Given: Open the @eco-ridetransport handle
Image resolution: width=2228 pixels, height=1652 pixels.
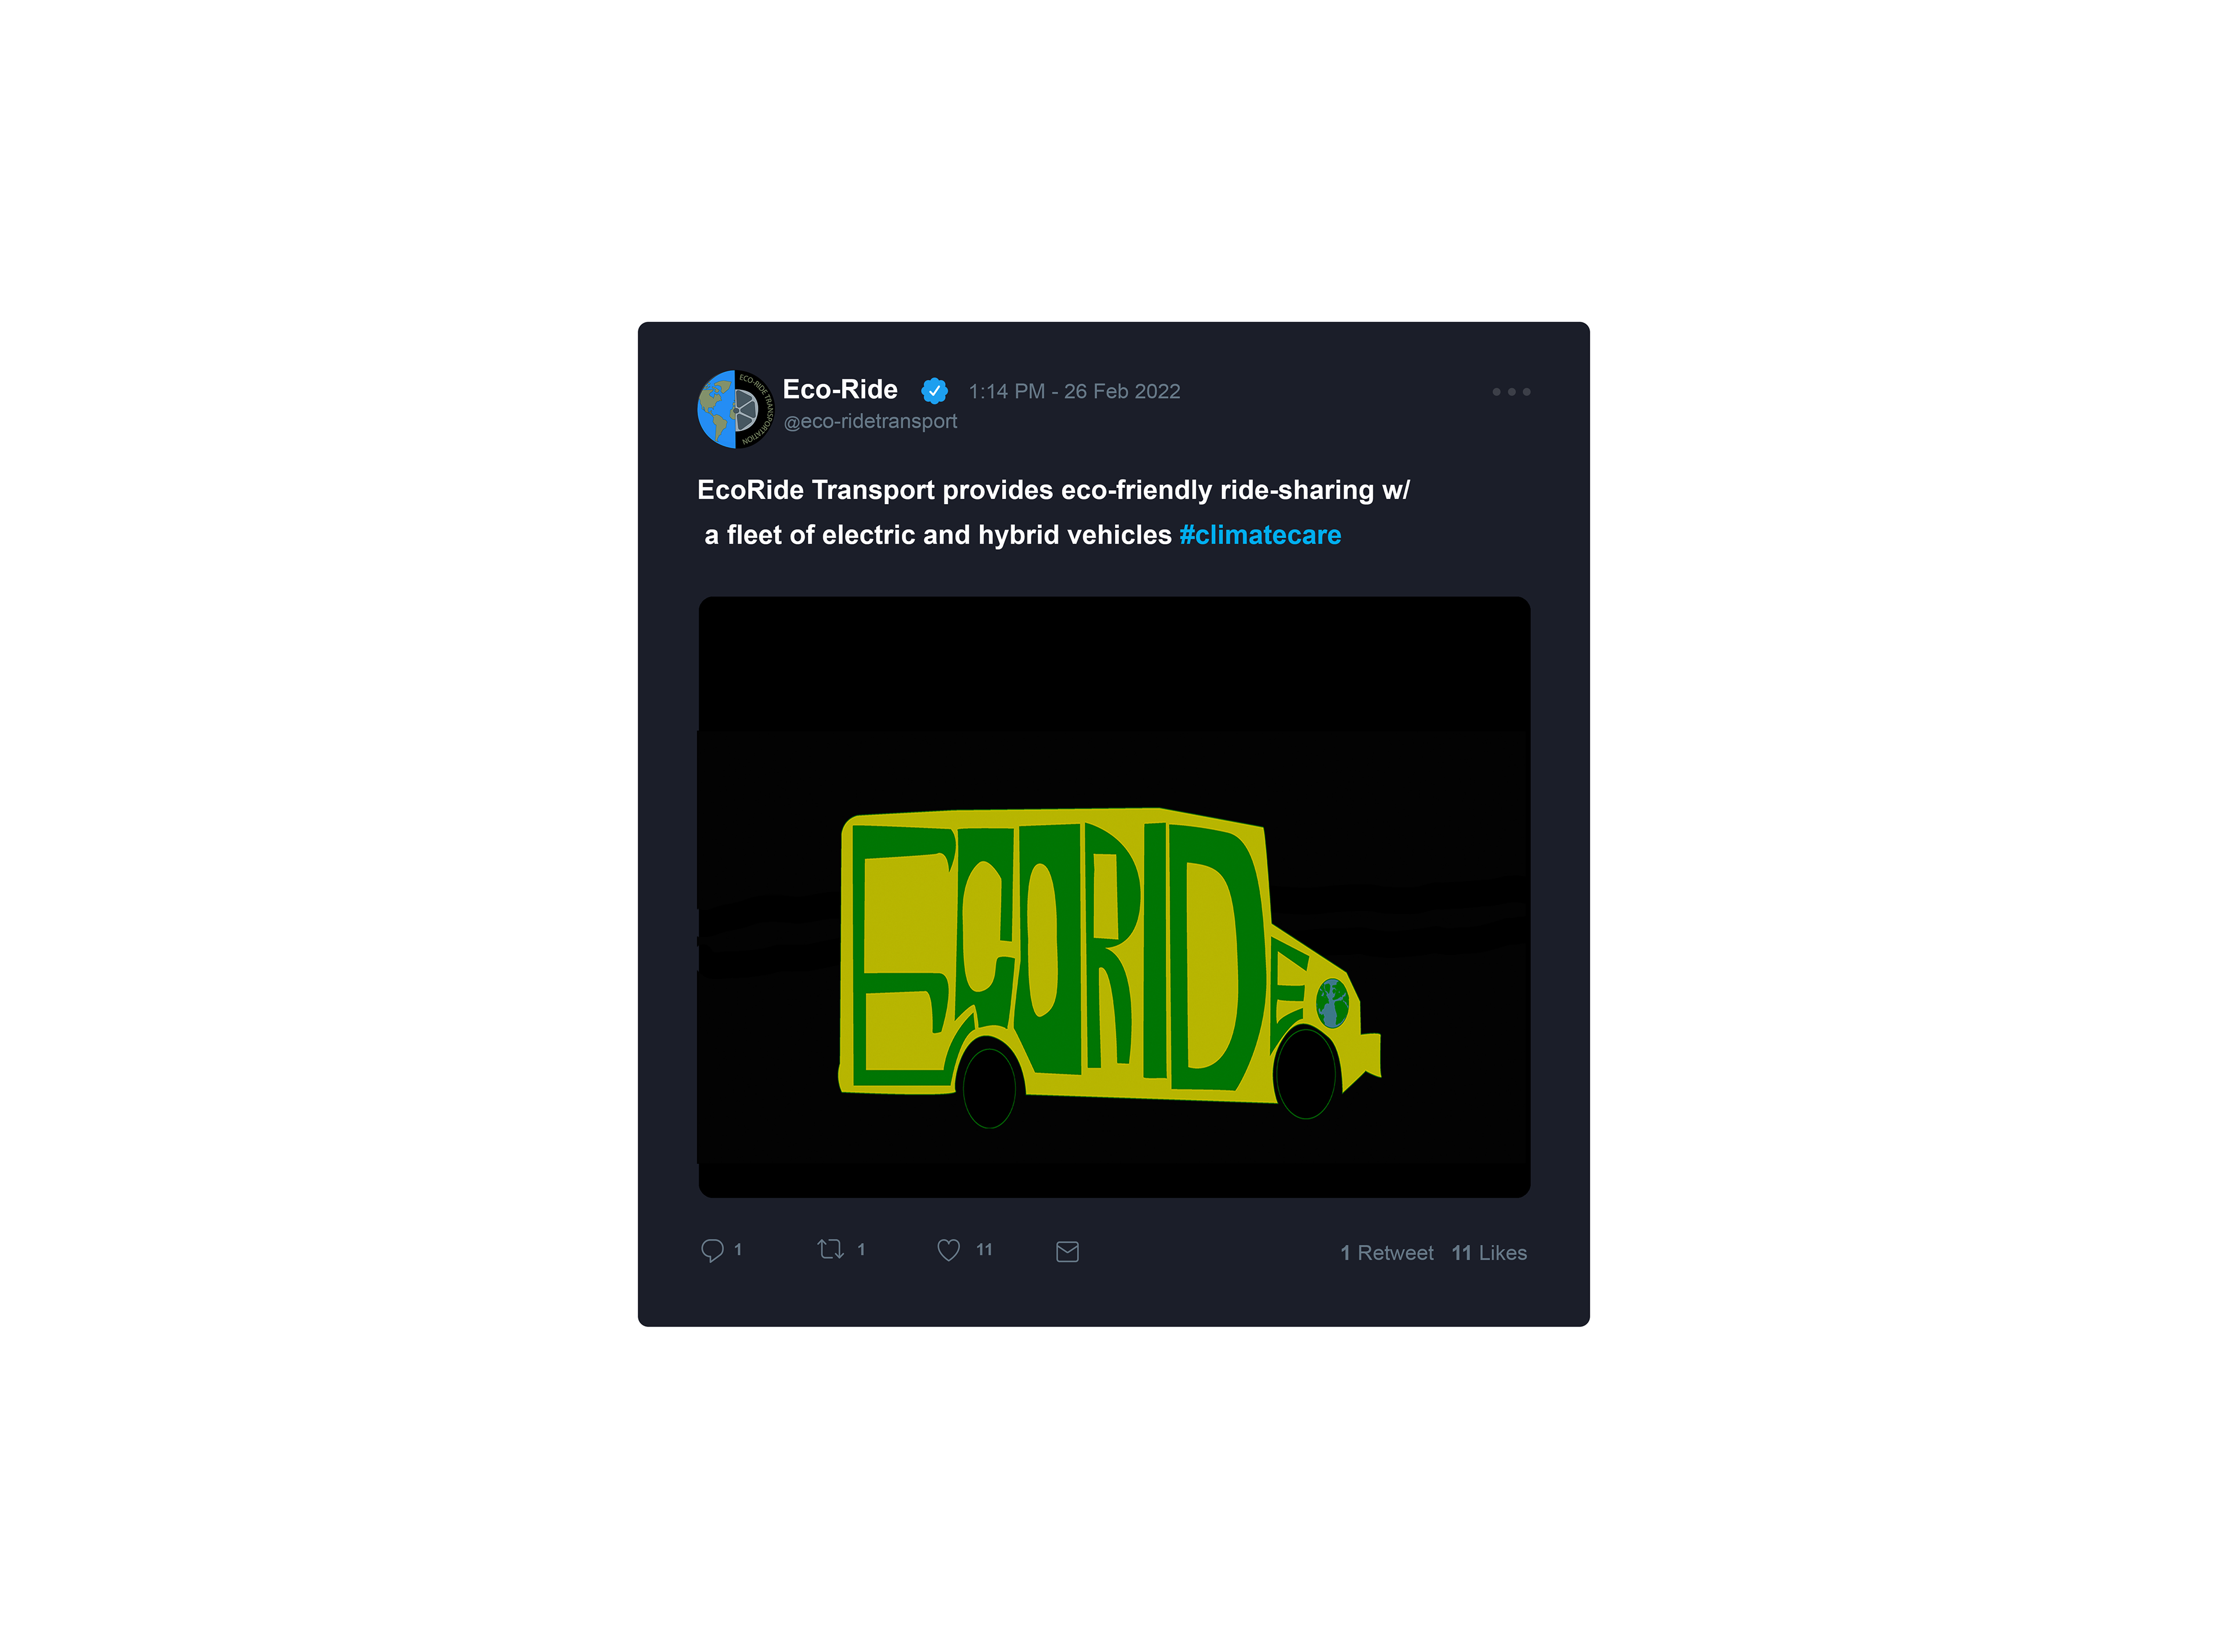Looking at the screenshot, I should tap(870, 421).
